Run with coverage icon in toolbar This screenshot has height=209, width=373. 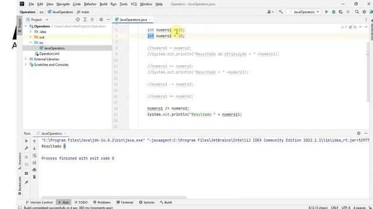(x=340, y=12)
